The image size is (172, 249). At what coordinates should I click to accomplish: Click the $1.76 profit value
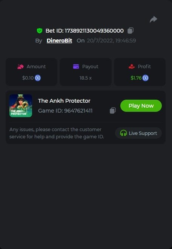(x=136, y=78)
